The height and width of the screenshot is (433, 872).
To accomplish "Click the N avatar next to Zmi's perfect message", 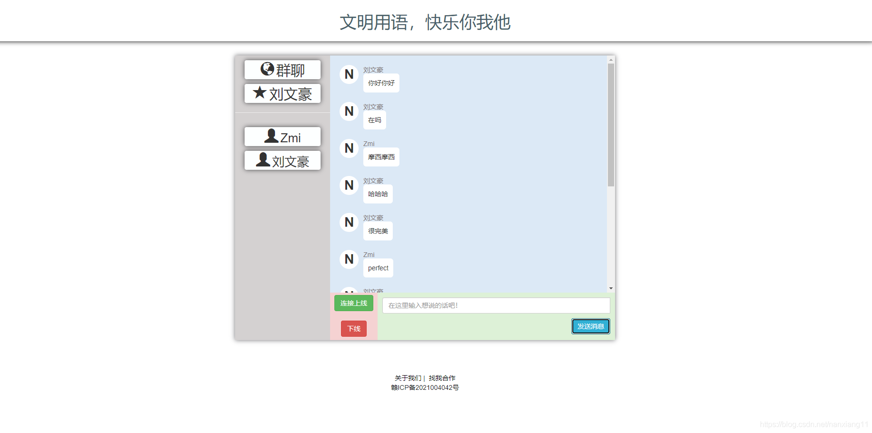I will coord(349,259).
